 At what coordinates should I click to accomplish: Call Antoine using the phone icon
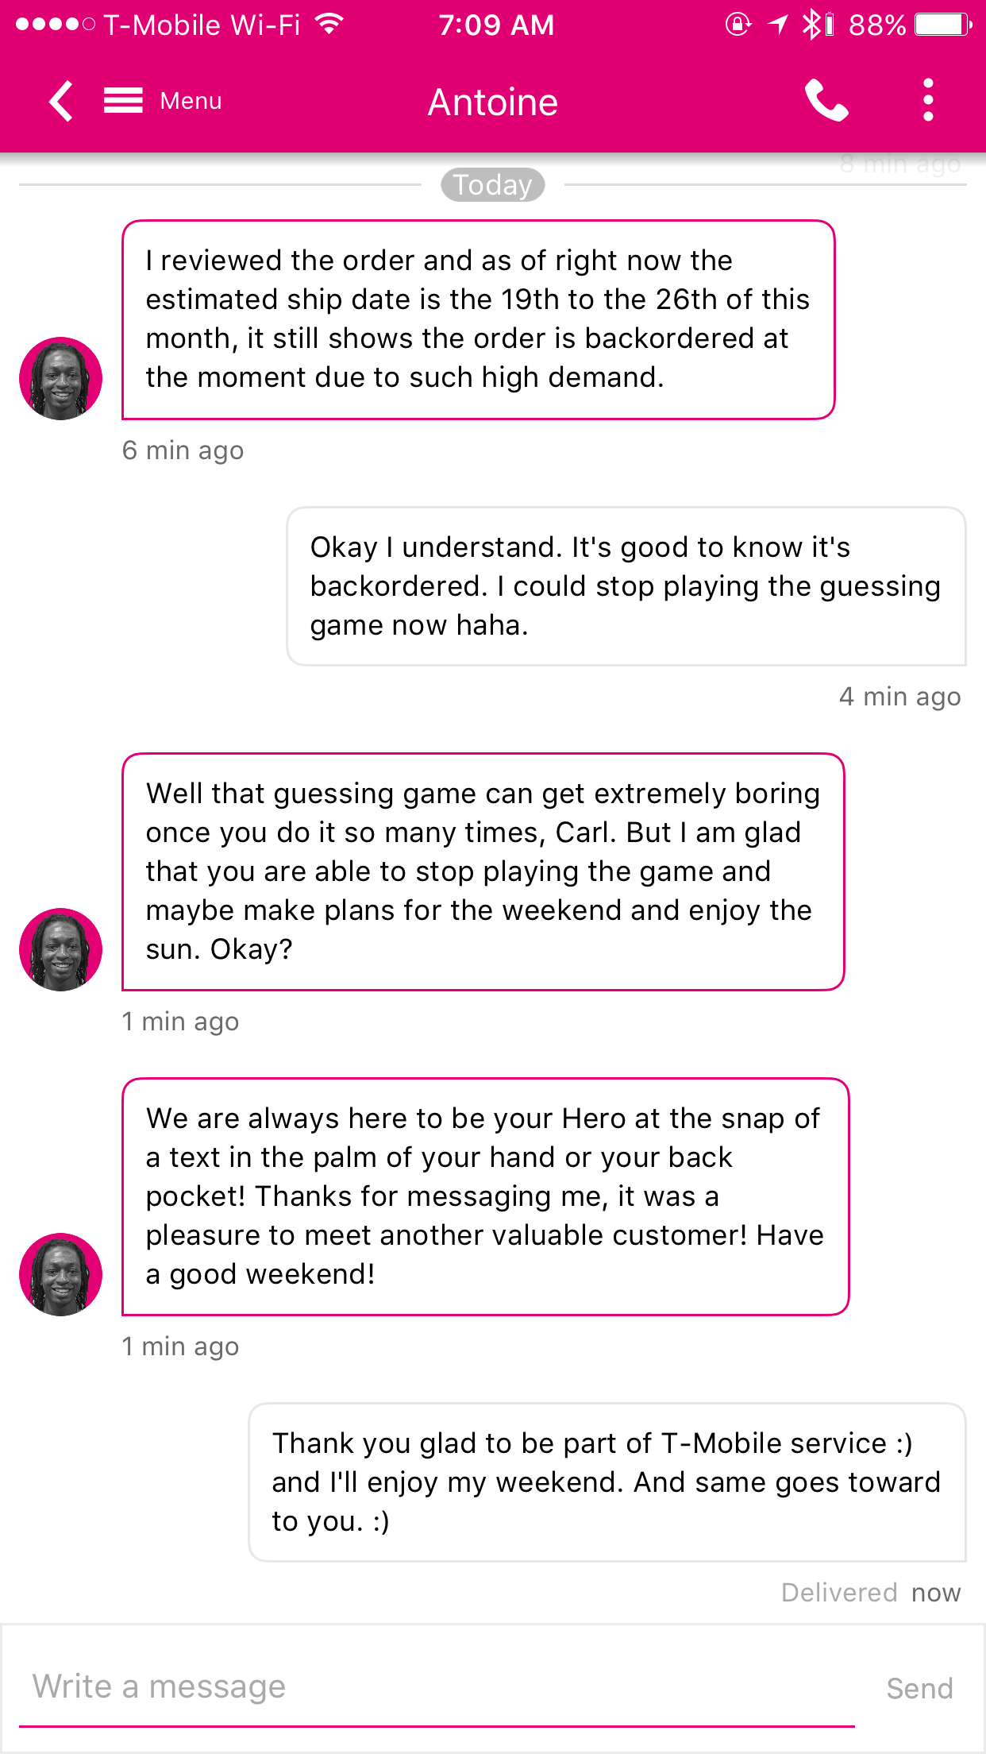coord(826,101)
